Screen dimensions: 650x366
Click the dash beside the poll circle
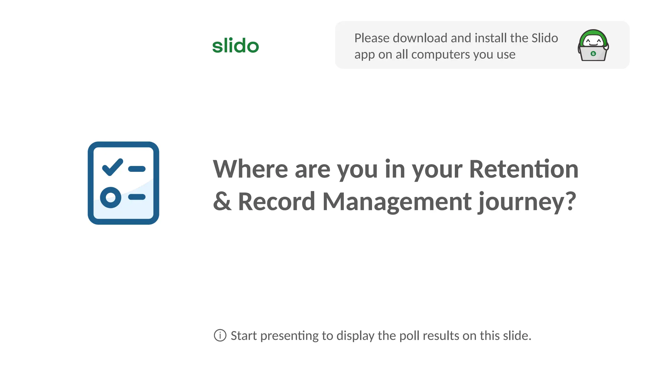137,197
